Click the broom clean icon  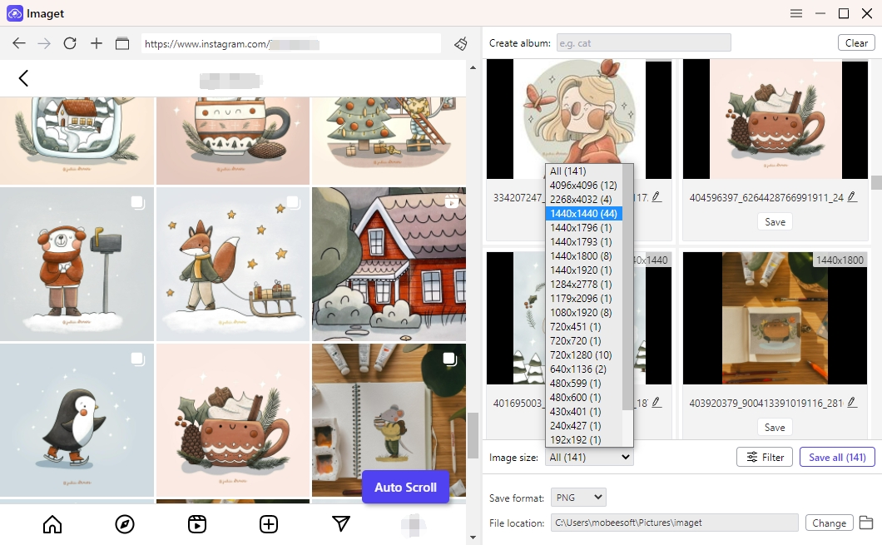point(460,43)
